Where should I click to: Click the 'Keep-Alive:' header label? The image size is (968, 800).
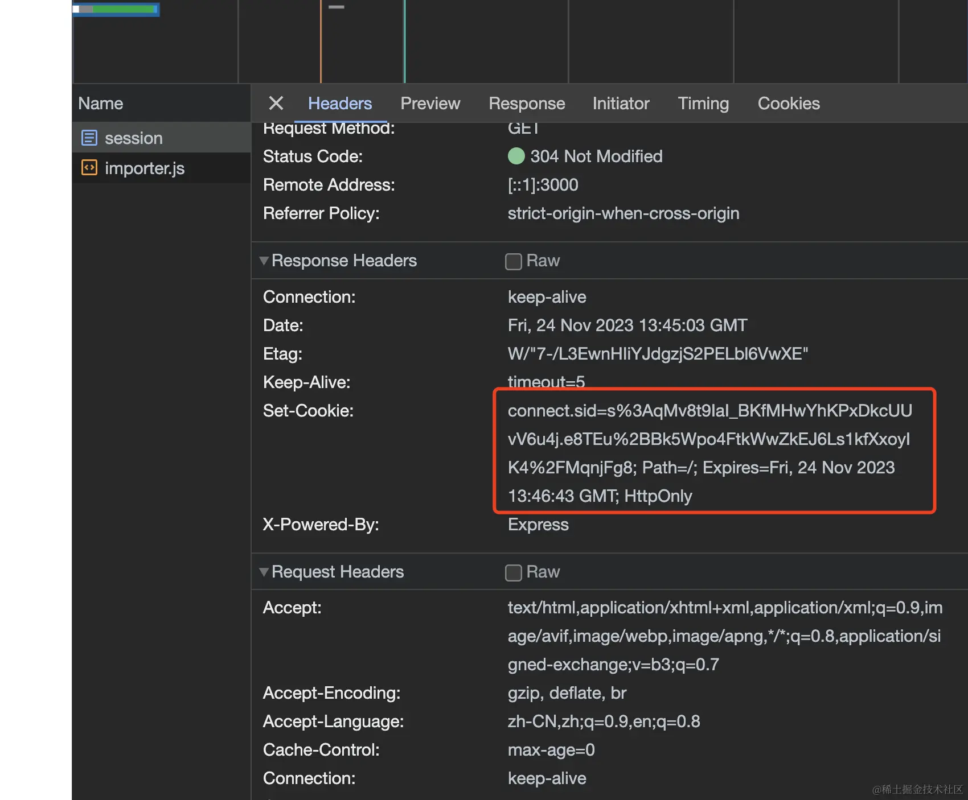[306, 382]
